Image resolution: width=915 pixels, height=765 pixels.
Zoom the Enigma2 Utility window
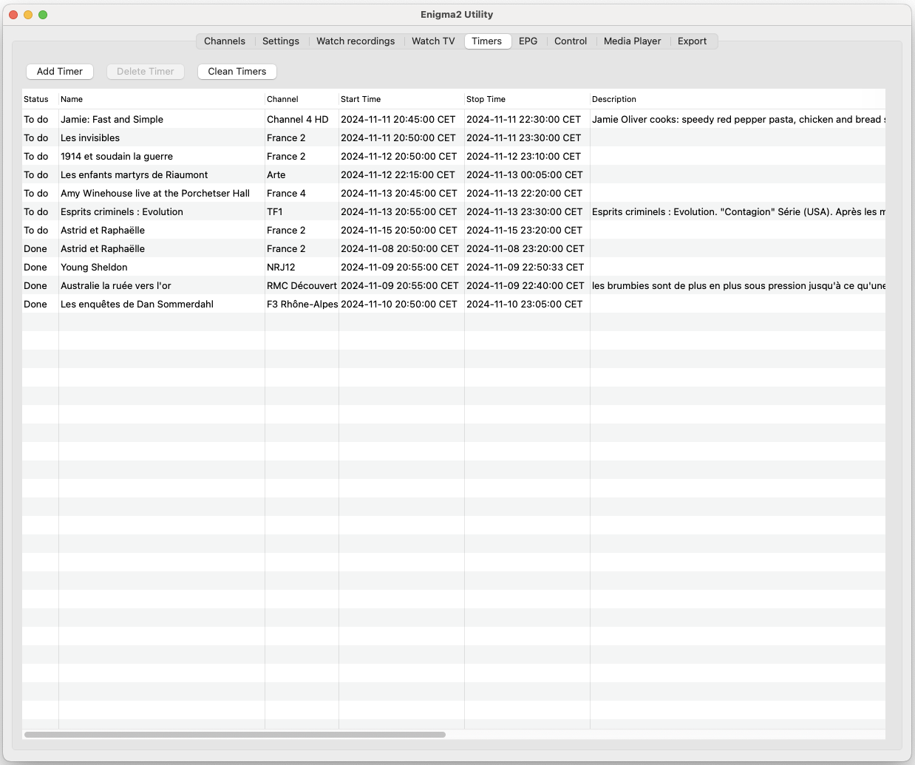pyautogui.click(x=43, y=15)
